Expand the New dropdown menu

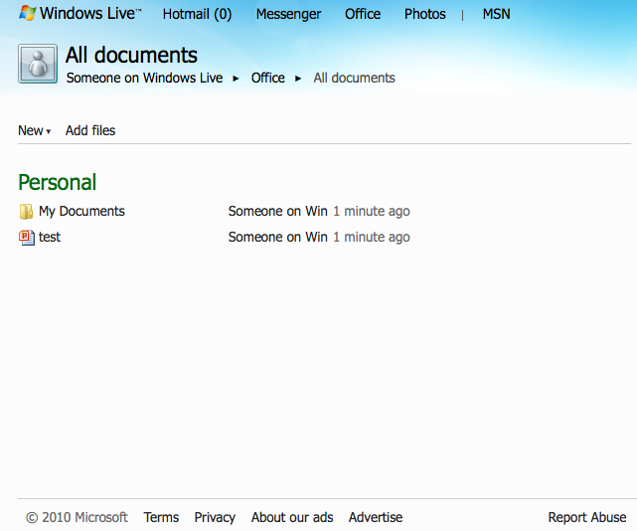point(34,130)
